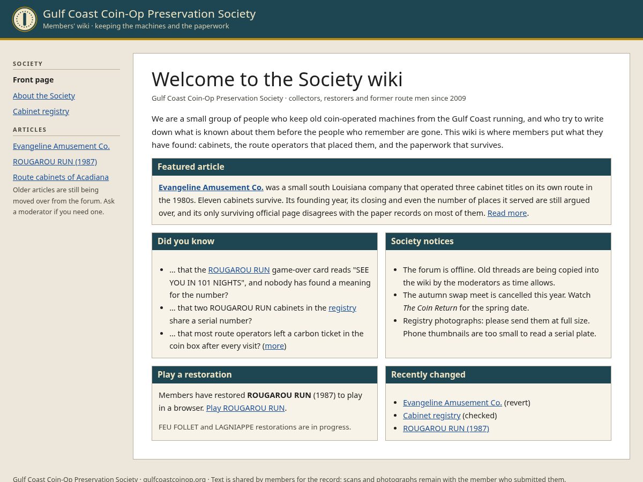Click the Recently changed section header
Viewport: 643px width, 482px height.
point(498,375)
